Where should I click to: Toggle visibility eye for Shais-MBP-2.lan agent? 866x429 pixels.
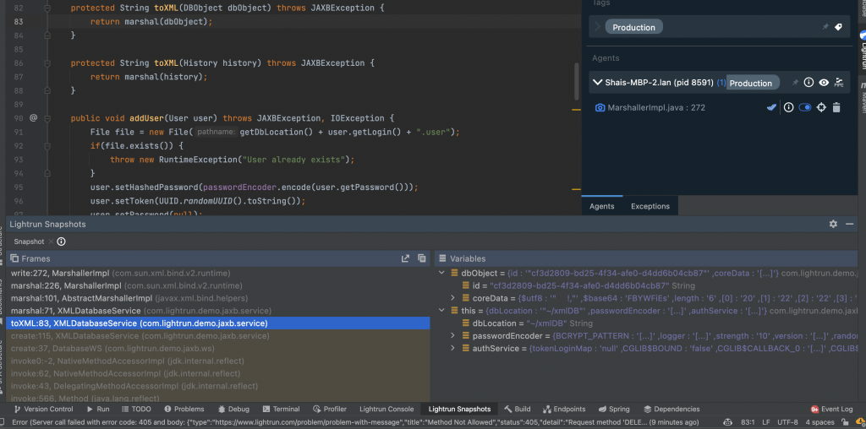tap(823, 83)
